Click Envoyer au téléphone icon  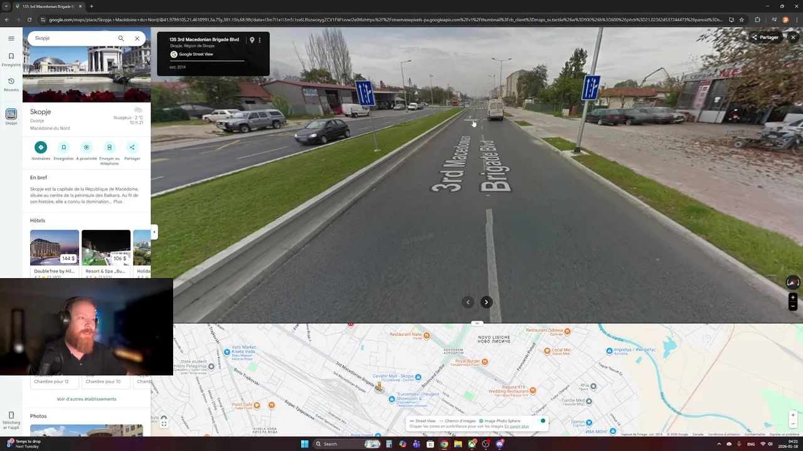[109, 147]
